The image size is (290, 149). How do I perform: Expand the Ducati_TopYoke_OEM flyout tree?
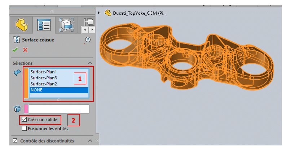pos(99,13)
